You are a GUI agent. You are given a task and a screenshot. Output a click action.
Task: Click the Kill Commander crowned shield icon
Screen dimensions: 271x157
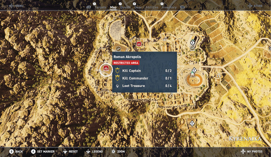tap(117, 78)
